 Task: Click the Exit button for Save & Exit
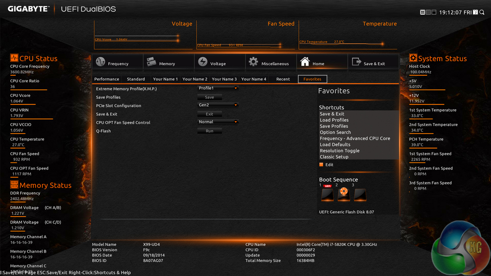[x=210, y=114]
